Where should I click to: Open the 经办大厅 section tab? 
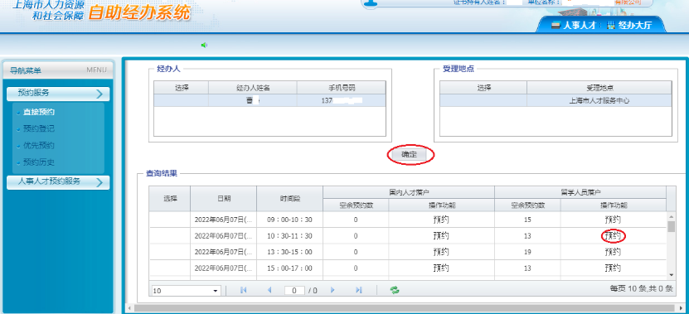click(629, 25)
